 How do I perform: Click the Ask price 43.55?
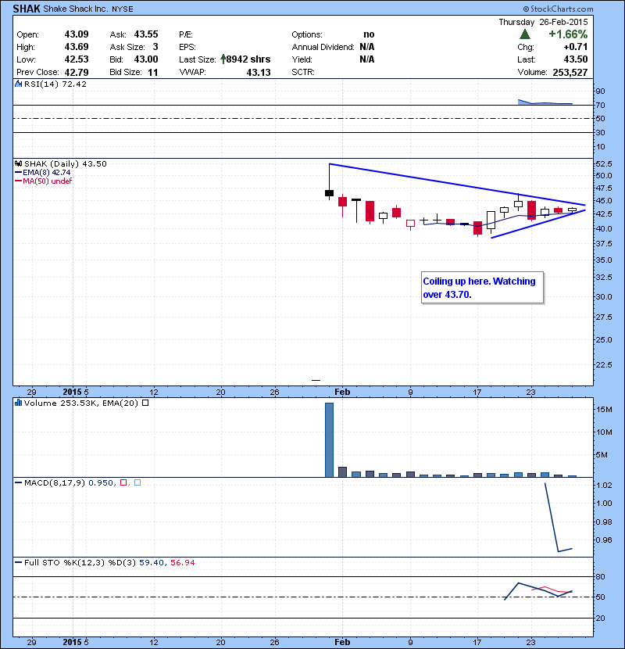click(146, 34)
